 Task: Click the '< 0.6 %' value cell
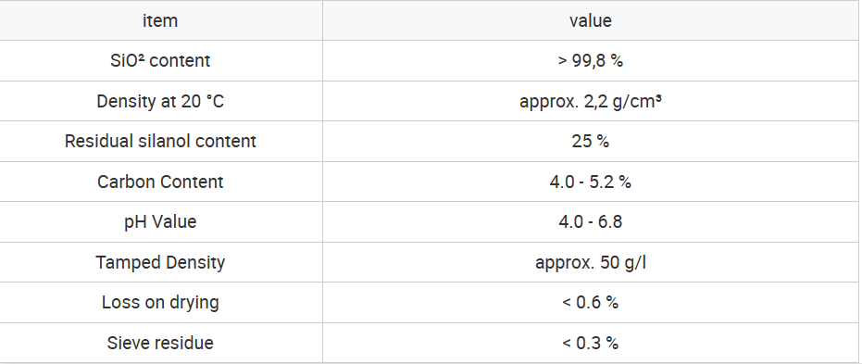(591, 303)
